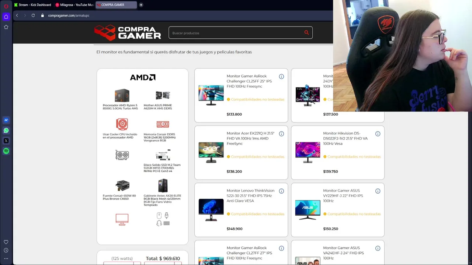Open the sidebar three-dots menu
472x265 pixels.
tap(6, 258)
